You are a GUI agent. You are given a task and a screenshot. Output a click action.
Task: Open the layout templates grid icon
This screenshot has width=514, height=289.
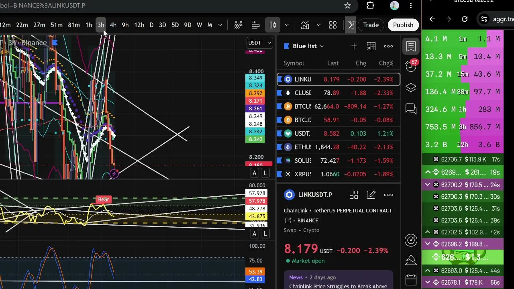(x=332, y=25)
